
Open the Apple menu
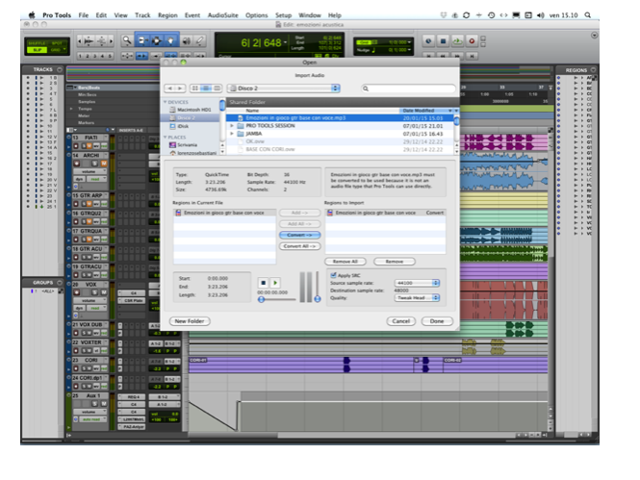(32, 15)
